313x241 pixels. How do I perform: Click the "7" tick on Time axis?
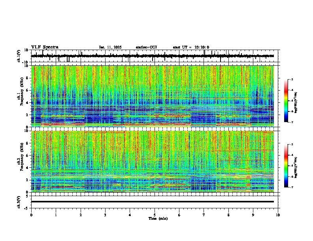pyautogui.click(x=204, y=215)
